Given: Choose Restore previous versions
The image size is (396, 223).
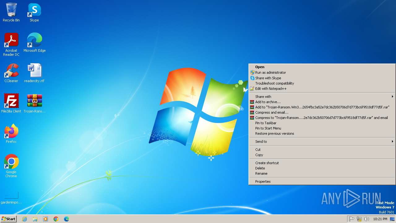Looking at the screenshot, I should point(322,133).
